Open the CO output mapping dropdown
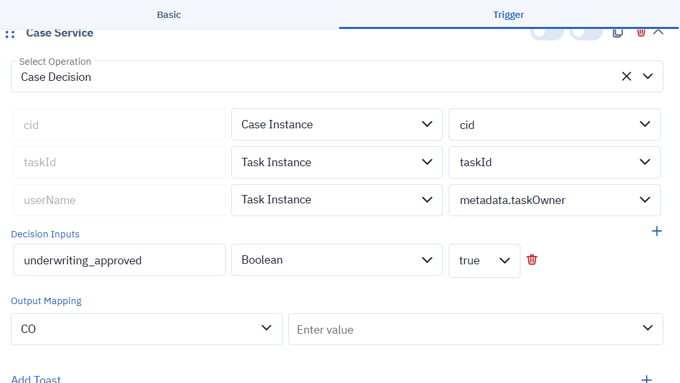 (x=146, y=329)
